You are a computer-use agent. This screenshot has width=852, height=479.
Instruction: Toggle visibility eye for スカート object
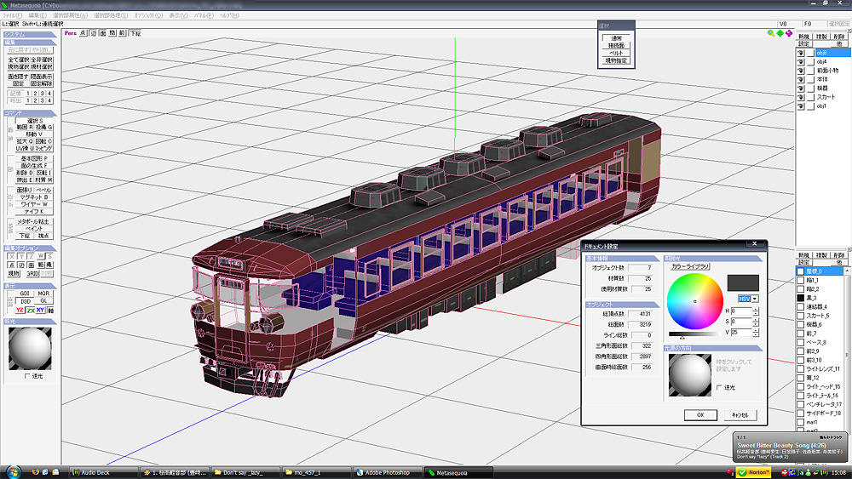tap(801, 97)
